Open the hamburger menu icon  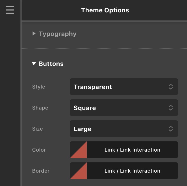click(x=10, y=10)
